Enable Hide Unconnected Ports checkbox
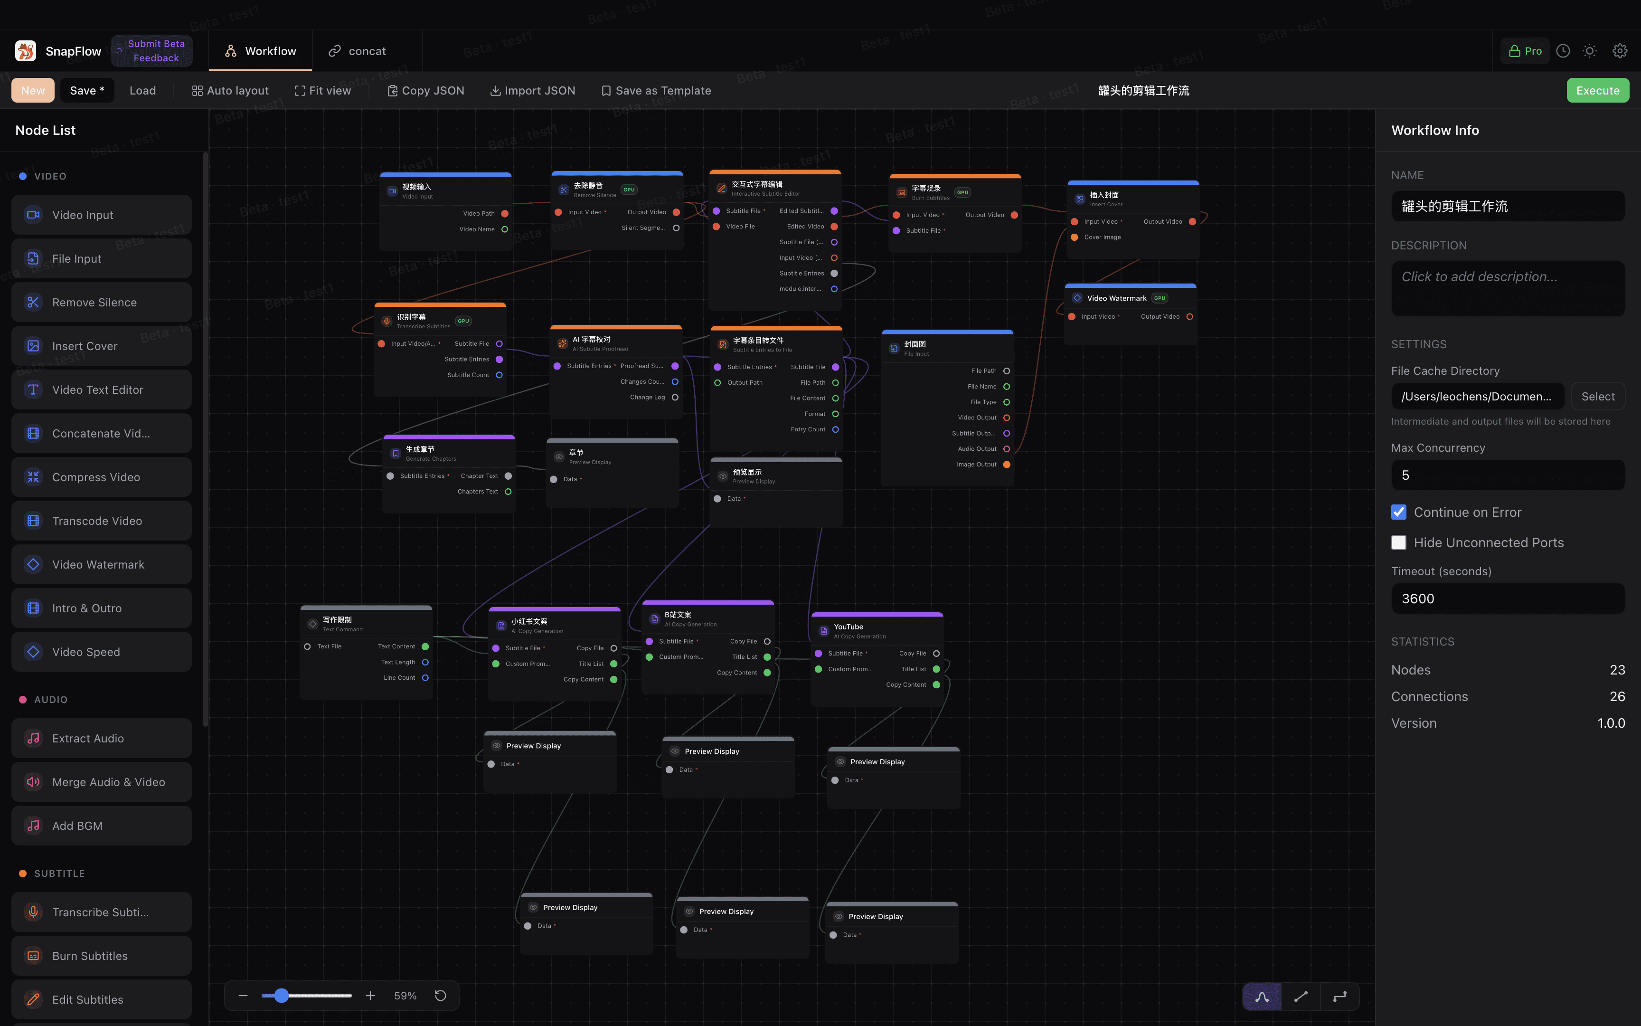1641x1026 pixels. (x=1399, y=543)
